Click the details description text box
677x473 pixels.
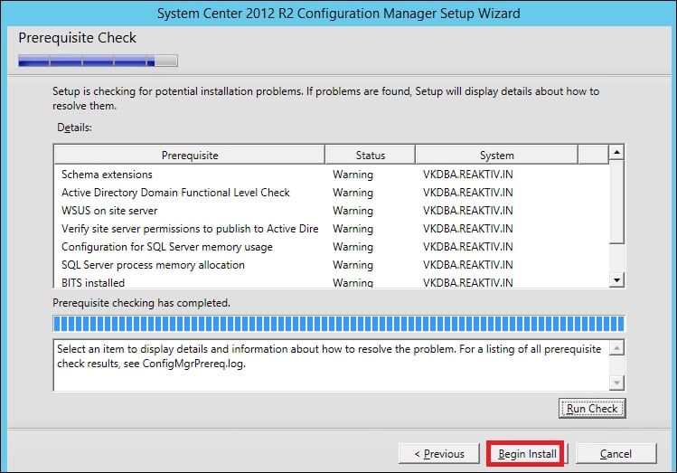coord(331,365)
